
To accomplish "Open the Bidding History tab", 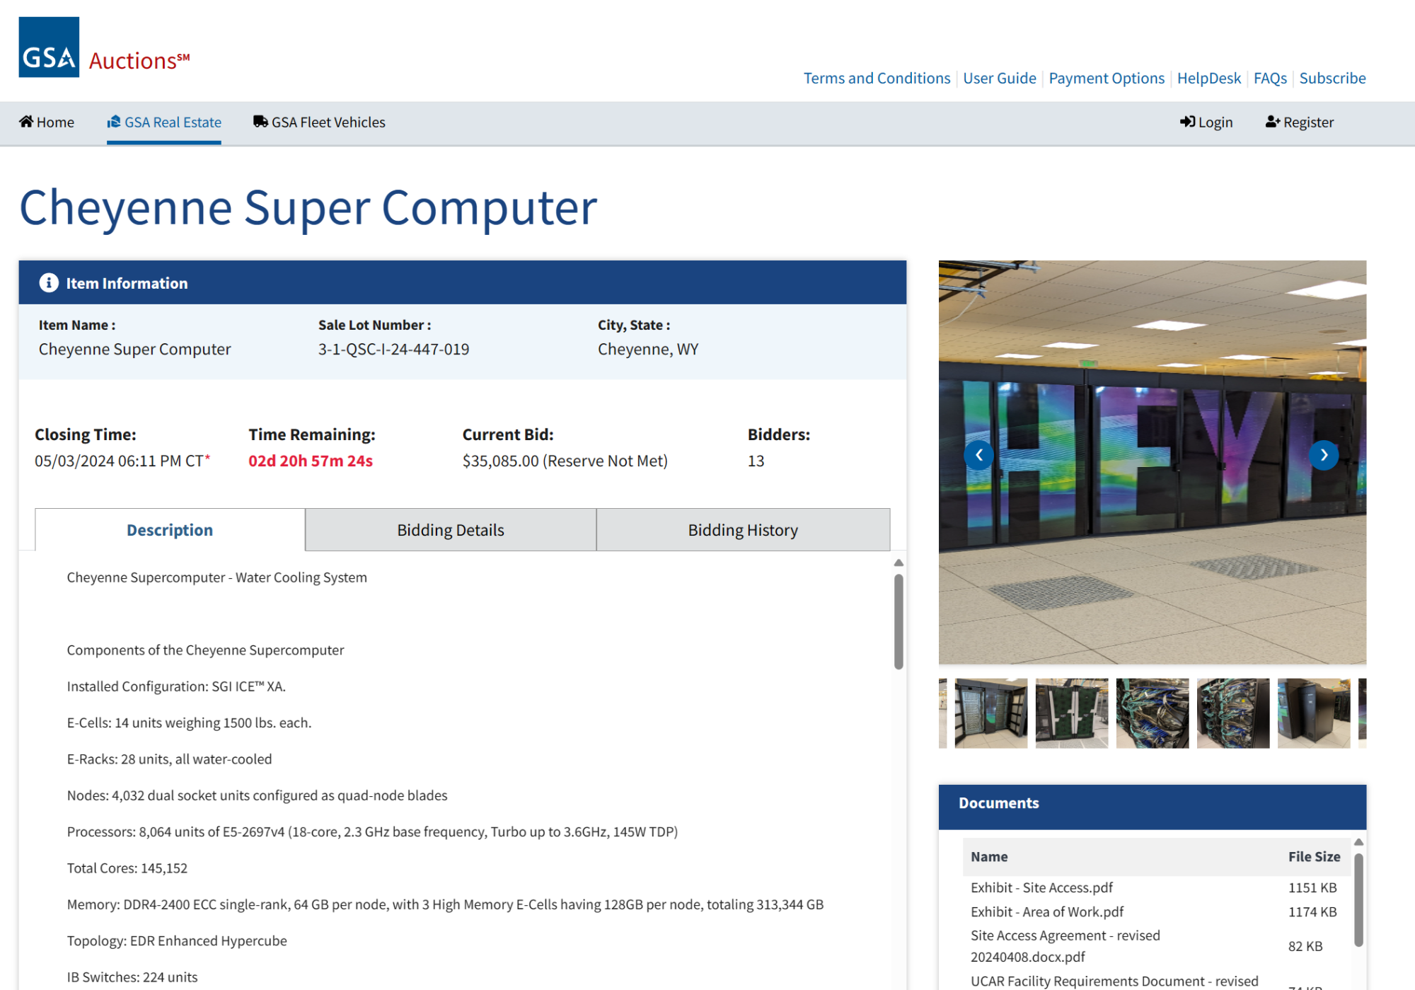I will tap(742, 530).
